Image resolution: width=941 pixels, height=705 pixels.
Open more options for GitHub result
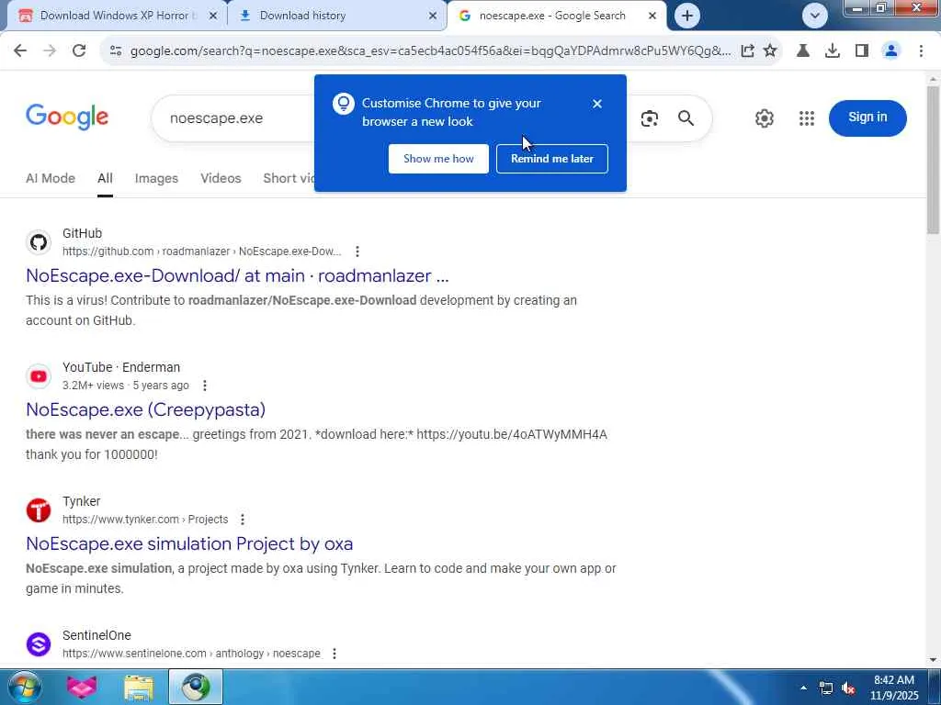(x=357, y=252)
